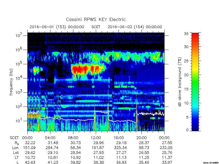Select the end date '2016-06-02 (154) 00:00:00'

[x=135, y=27]
